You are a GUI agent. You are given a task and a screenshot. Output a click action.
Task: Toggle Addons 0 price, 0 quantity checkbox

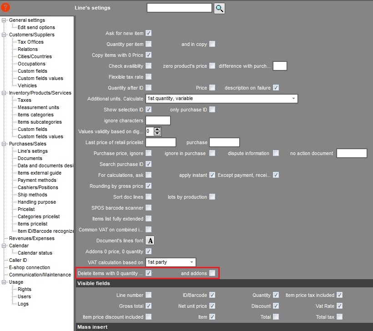pos(148,251)
